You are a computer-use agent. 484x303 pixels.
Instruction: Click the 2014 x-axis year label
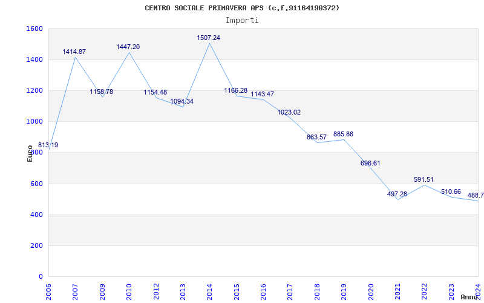[x=209, y=291]
